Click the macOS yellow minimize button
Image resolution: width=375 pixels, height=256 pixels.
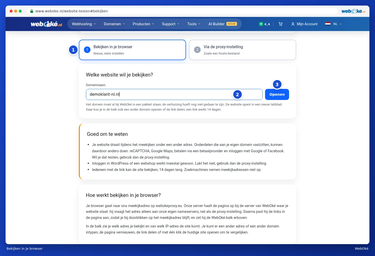[16, 11]
